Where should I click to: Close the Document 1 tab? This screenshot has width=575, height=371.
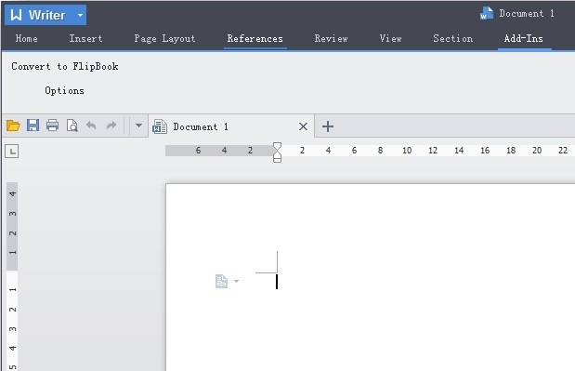303,126
